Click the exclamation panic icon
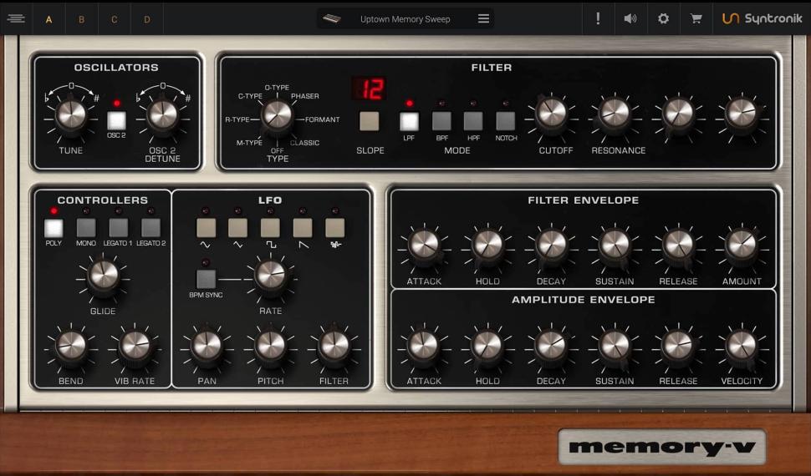This screenshot has width=811, height=476. [x=598, y=18]
